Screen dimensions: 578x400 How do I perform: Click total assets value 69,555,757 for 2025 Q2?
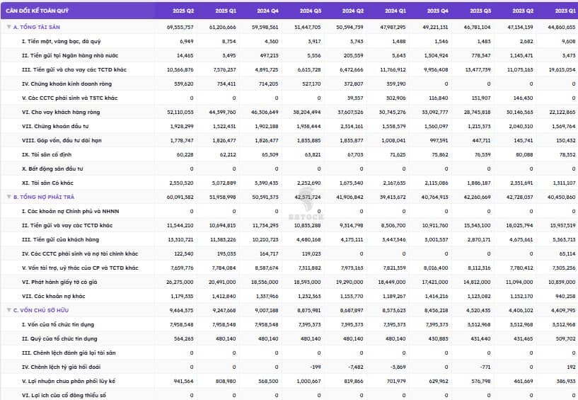(180, 27)
